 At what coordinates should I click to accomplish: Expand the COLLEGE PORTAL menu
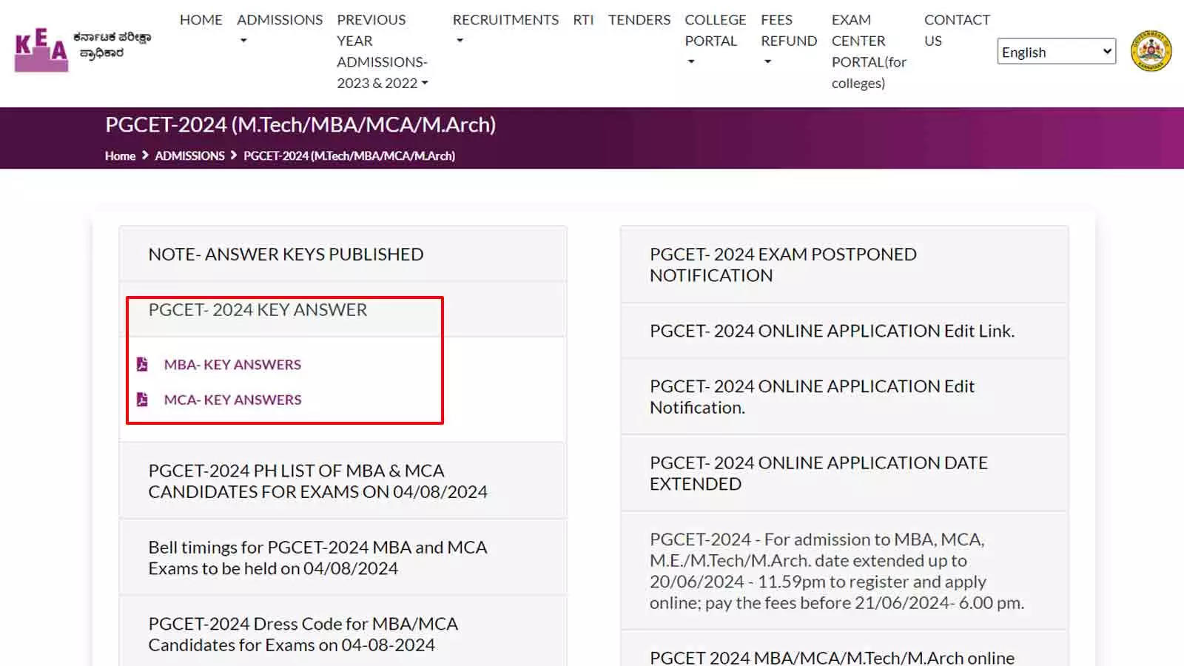tap(715, 40)
